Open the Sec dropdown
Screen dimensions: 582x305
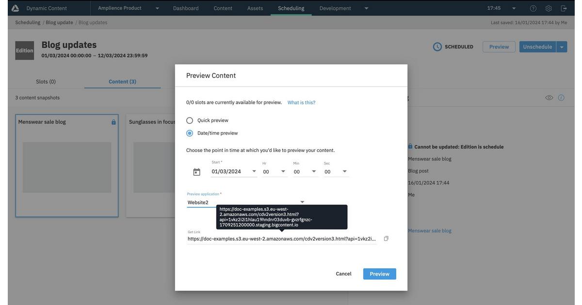345,171
